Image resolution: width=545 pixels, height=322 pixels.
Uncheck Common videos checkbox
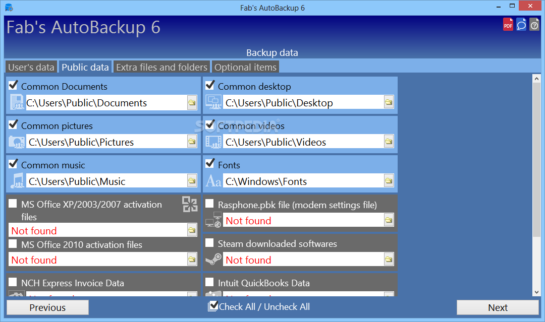[x=210, y=124]
